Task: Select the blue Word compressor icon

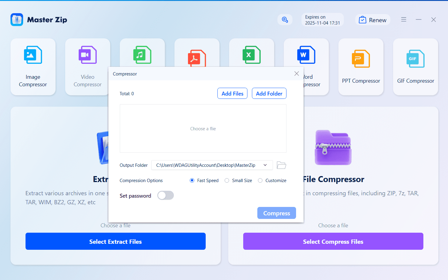Action: click(306, 55)
